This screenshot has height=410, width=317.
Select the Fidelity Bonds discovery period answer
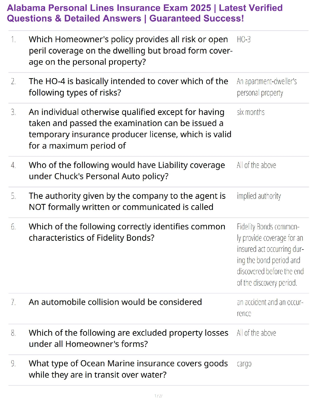[x=270, y=255]
